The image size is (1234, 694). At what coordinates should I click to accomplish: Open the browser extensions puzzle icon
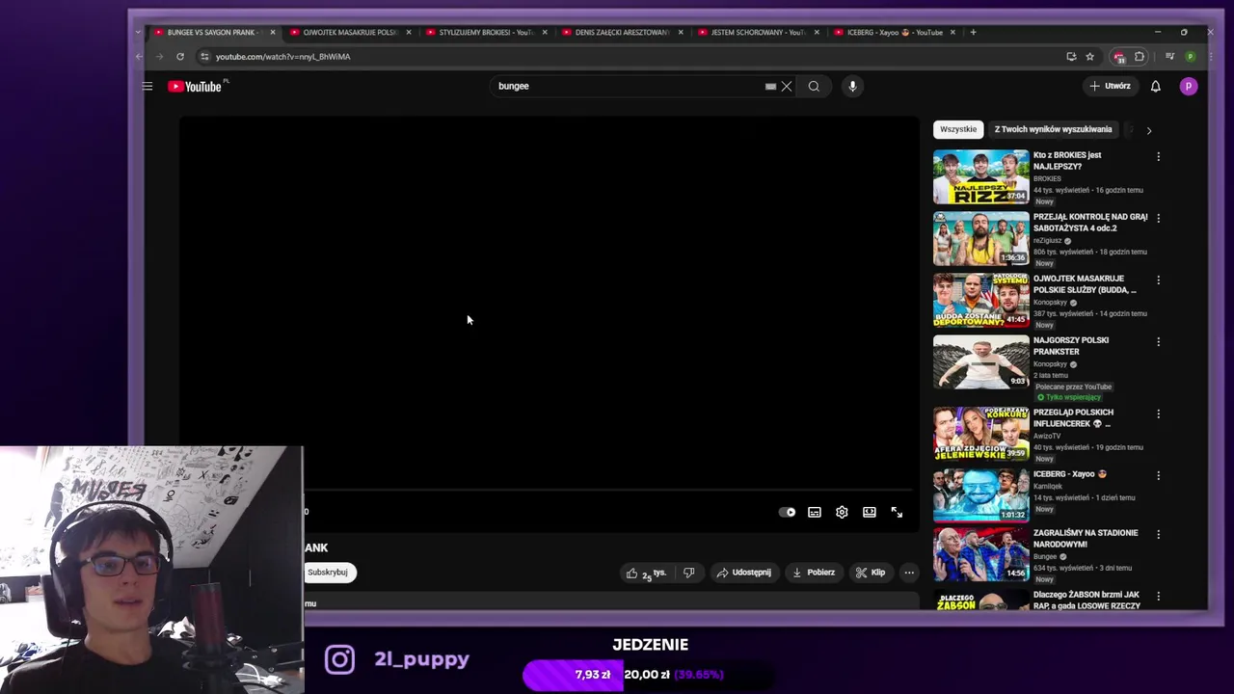(x=1140, y=56)
